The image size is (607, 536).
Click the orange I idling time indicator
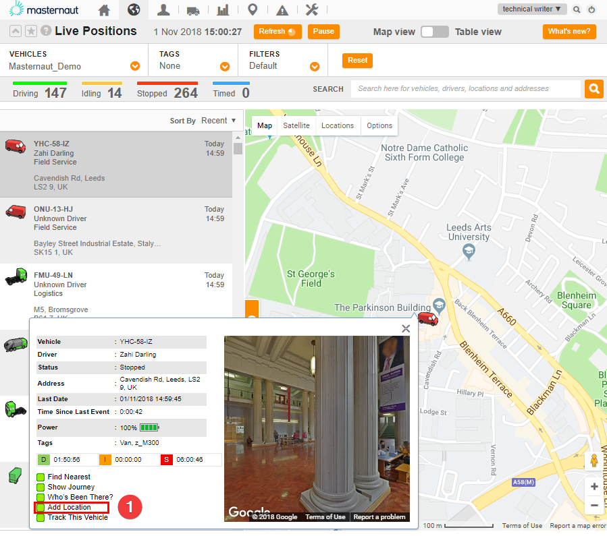[105, 460]
